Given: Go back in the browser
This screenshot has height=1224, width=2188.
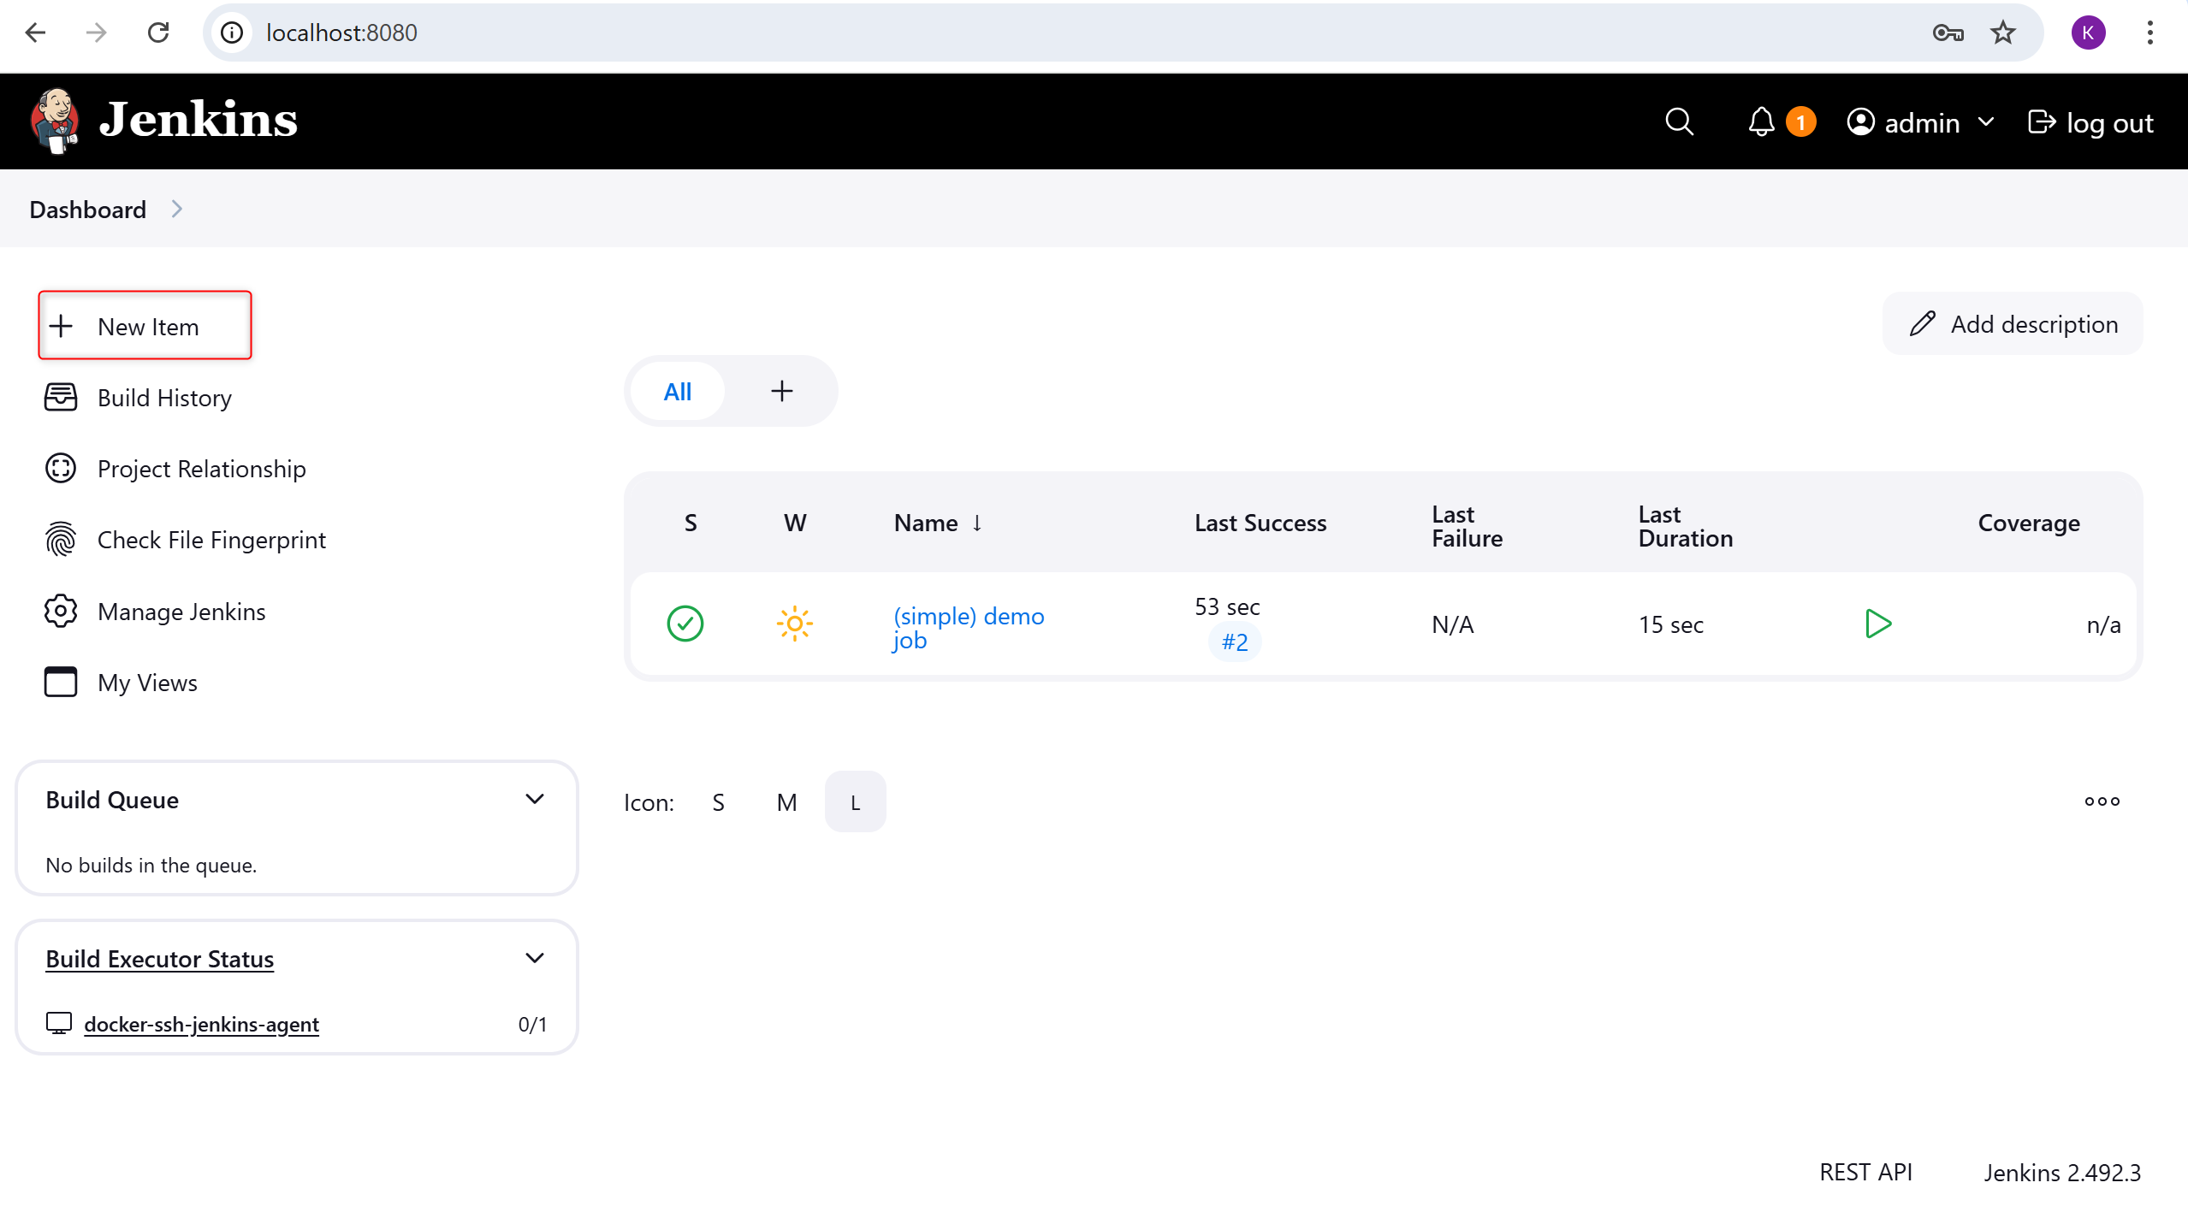Looking at the screenshot, I should 35,33.
